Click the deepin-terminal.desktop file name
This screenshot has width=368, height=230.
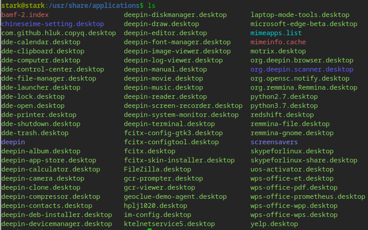[x=169, y=124]
